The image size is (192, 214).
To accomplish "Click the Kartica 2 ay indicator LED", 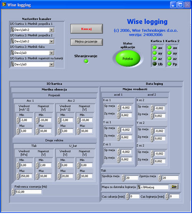I will (x=169, y=53).
